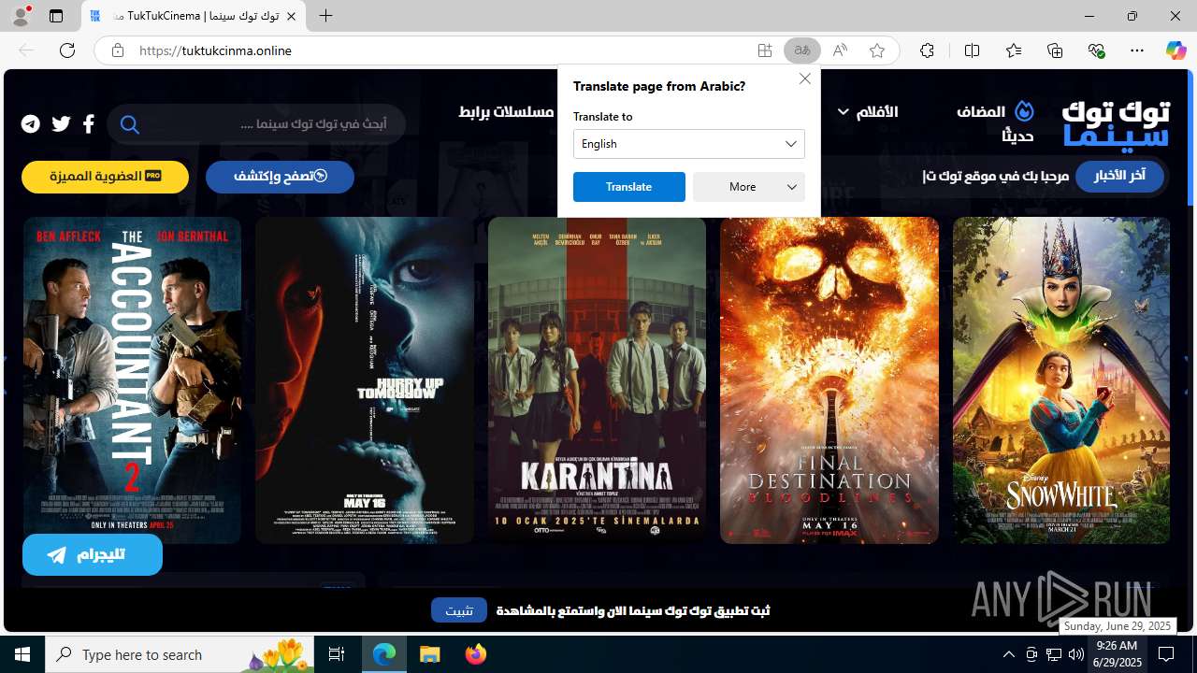Open File Explorer from taskbar
The height and width of the screenshot is (673, 1197).
pyautogui.click(x=430, y=654)
